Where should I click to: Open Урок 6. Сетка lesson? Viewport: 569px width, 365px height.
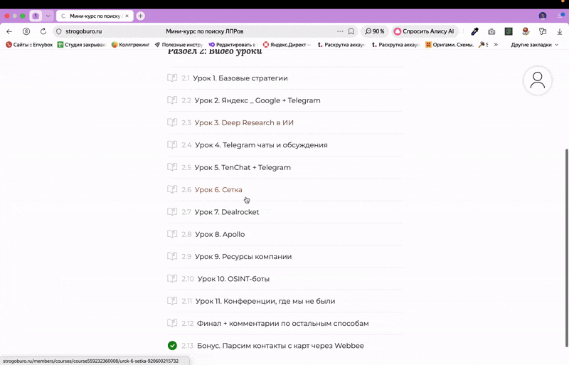pyautogui.click(x=218, y=189)
